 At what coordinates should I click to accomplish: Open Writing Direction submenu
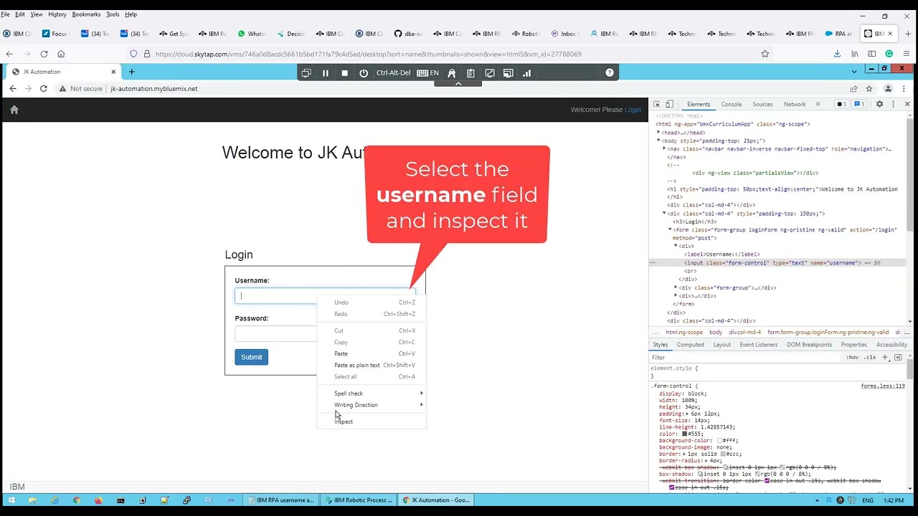click(372, 405)
